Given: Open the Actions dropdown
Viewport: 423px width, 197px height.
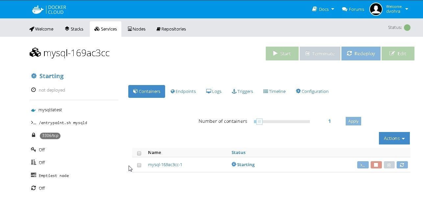Looking at the screenshot, I should 394,138.
